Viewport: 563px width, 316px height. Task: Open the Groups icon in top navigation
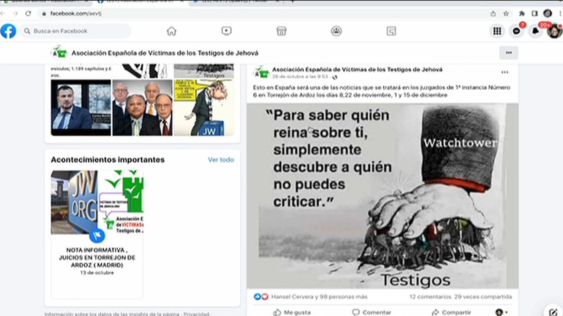pos(336,31)
